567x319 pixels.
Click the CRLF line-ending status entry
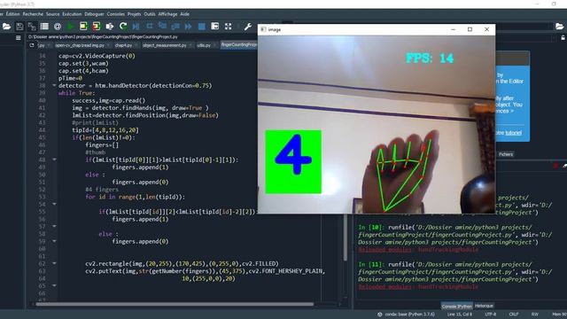tap(514, 315)
